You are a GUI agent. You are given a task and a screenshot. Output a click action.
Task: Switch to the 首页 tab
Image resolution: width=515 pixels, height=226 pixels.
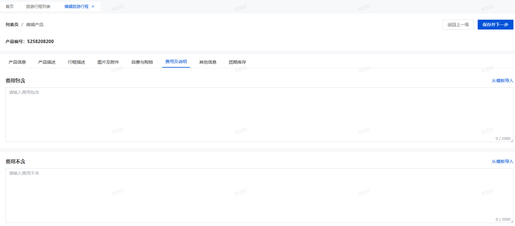tap(10, 6)
